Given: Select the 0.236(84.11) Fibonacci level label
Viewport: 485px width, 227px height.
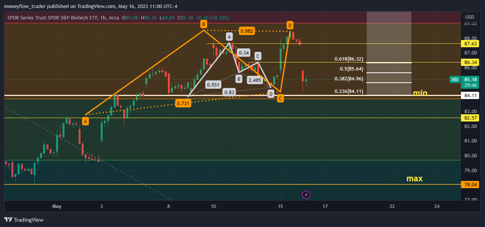Looking at the screenshot, I should coord(349,91).
